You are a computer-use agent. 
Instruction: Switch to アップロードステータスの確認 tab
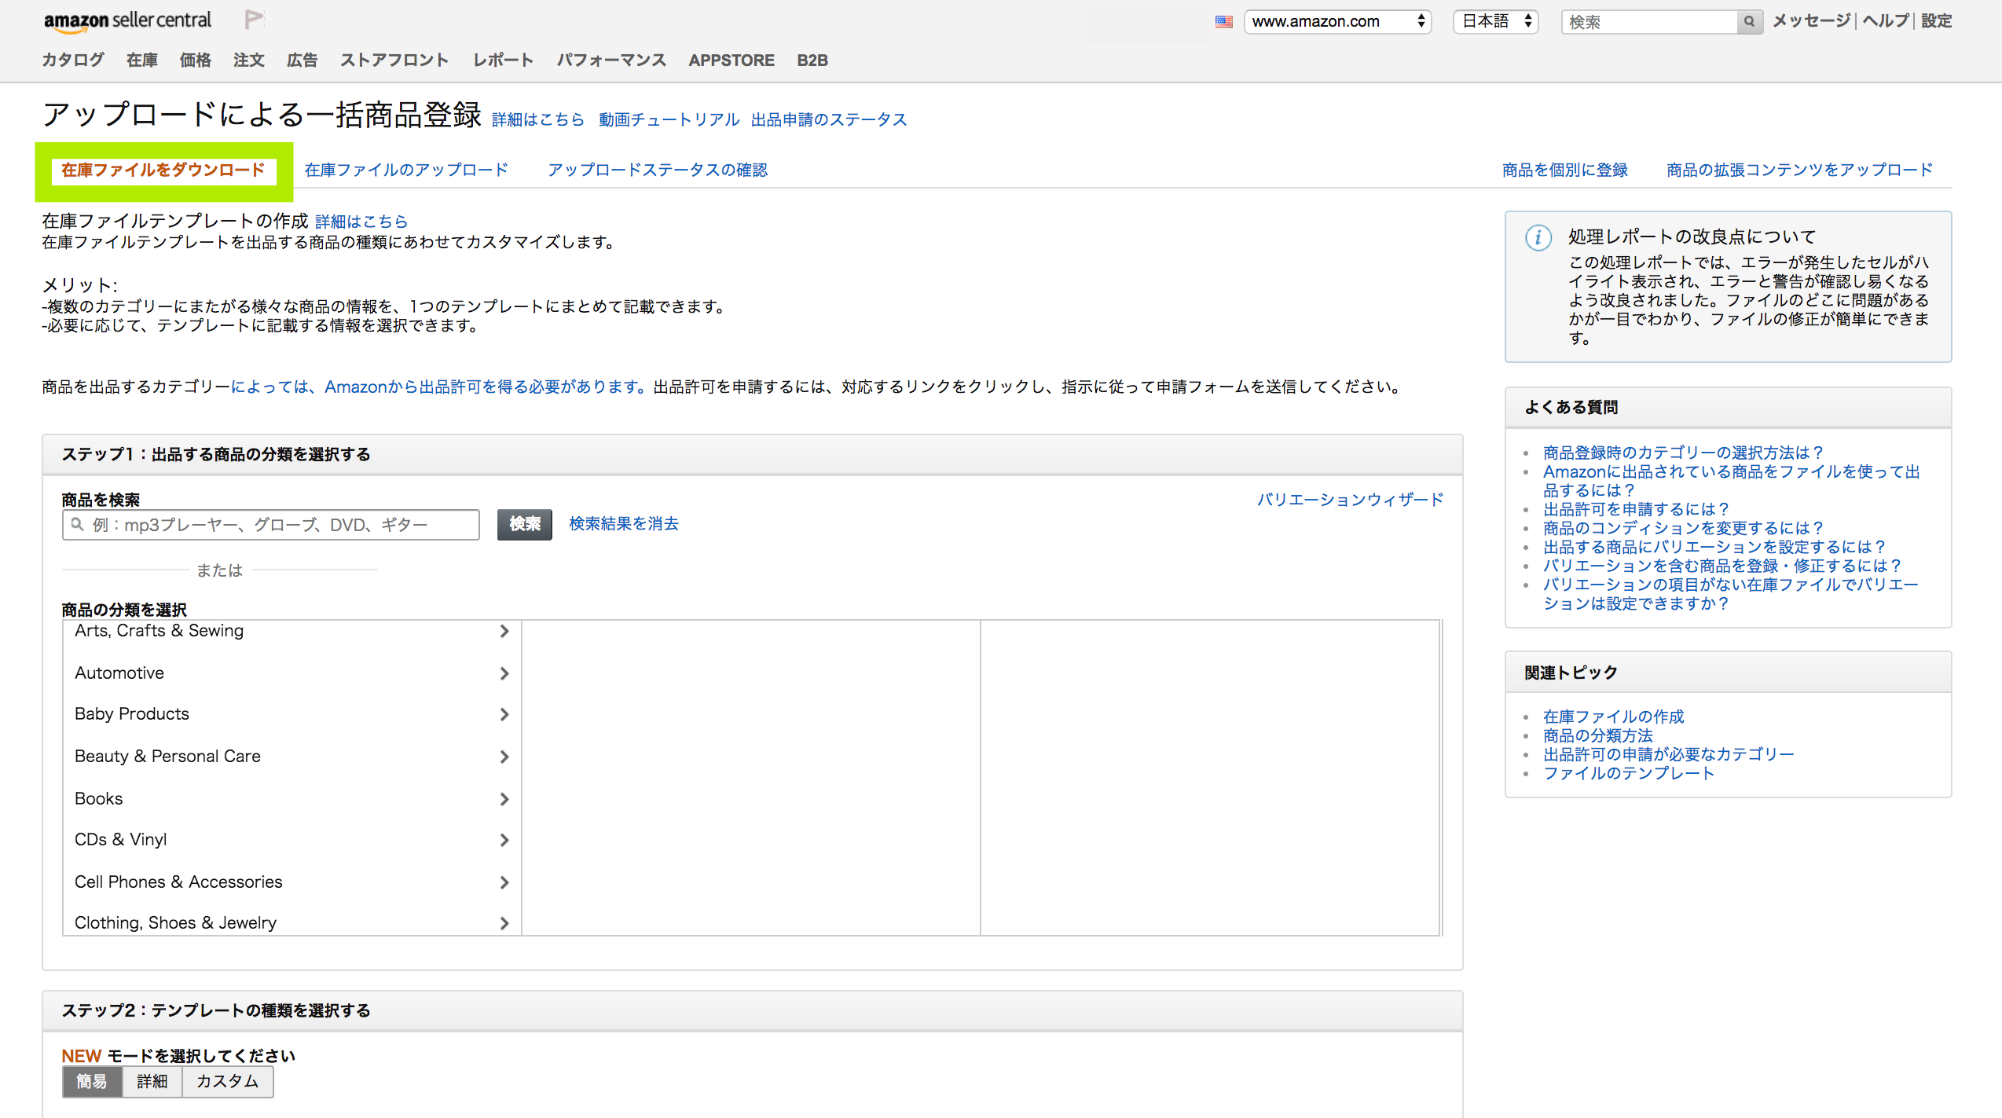tap(658, 170)
